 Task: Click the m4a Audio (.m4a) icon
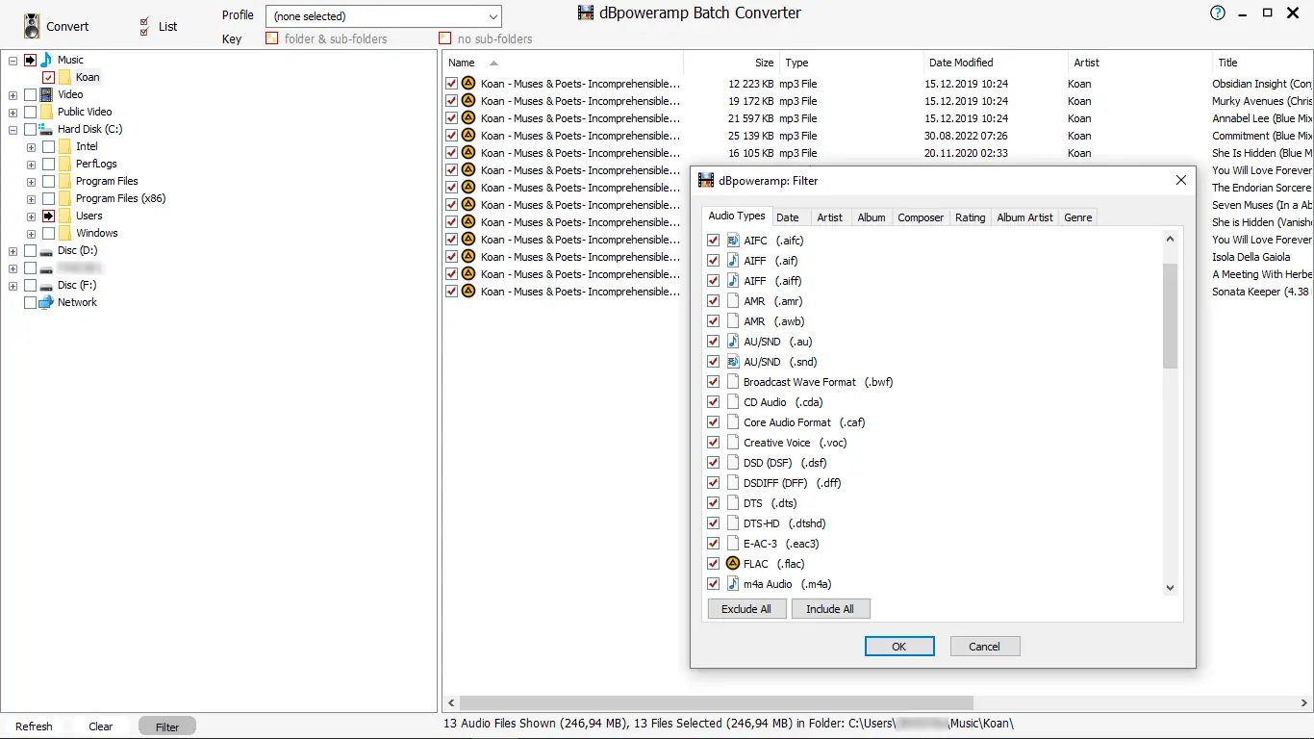[733, 584]
